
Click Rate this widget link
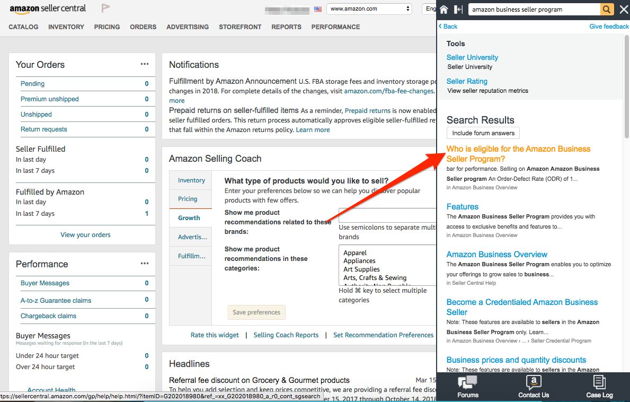coord(215,335)
